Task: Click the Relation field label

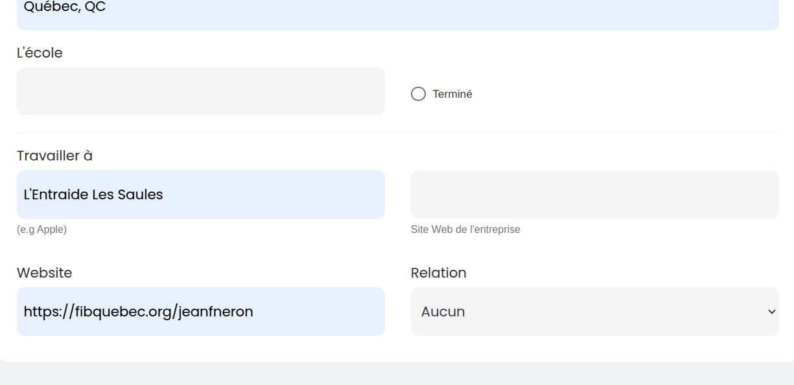Action: click(438, 273)
